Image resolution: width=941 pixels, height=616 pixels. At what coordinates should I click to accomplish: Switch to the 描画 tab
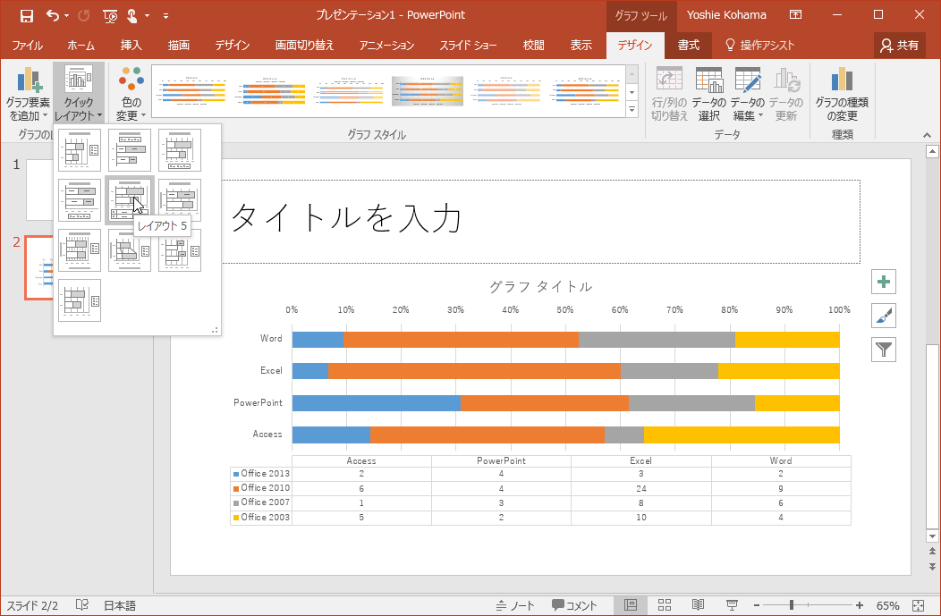[x=178, y=45]
